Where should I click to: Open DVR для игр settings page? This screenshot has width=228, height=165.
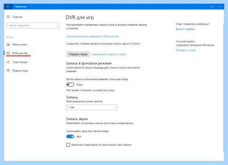point(20,53)
